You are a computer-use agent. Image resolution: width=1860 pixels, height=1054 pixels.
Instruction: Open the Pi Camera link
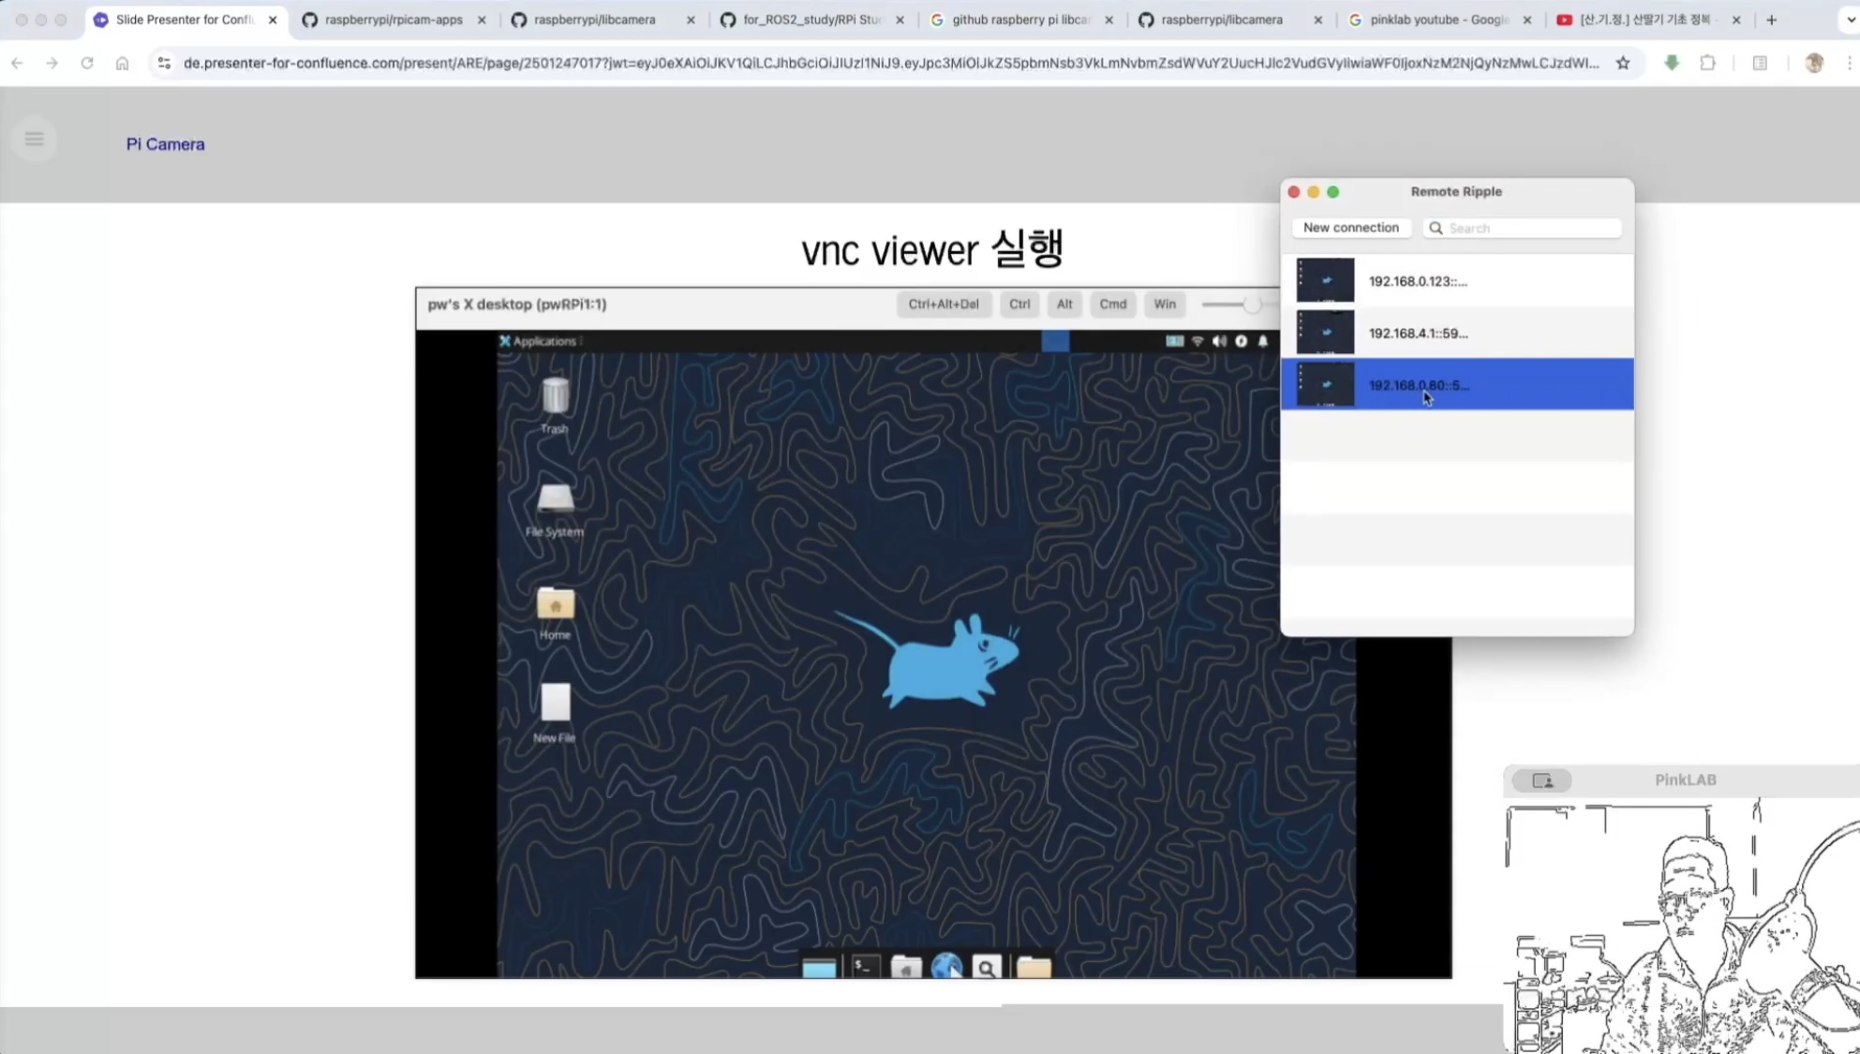pos(165,144)
